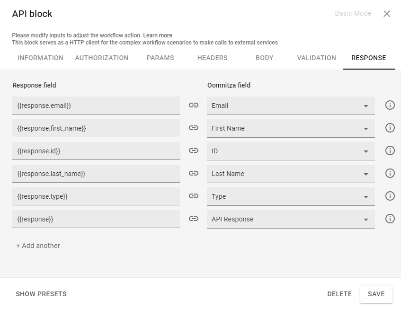Open the VALIDATION tab

coord(316,58)
